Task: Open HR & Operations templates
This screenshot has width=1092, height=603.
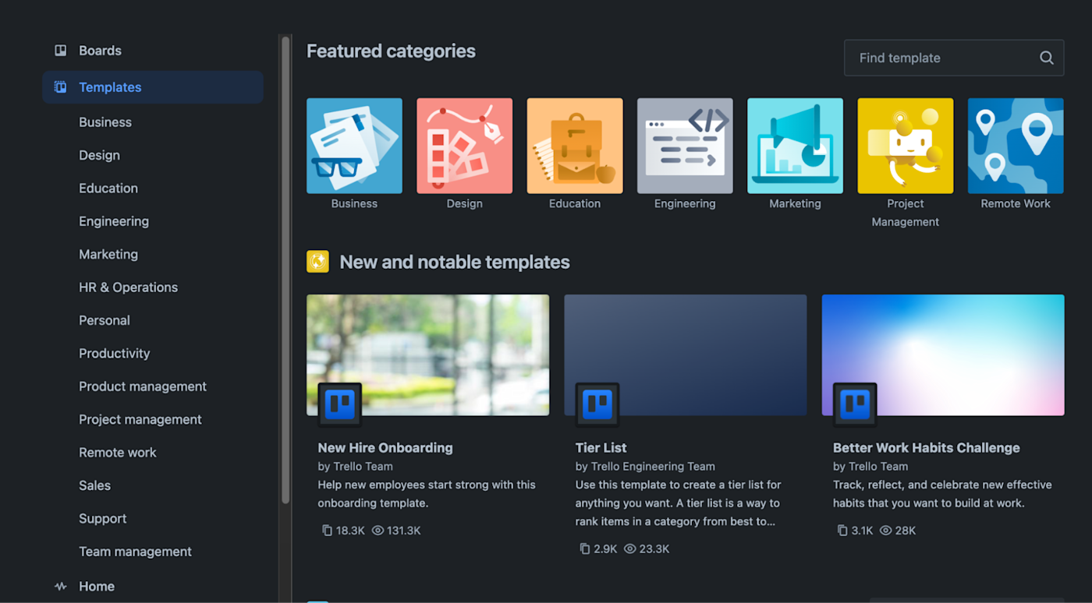Action: [128, 287]
